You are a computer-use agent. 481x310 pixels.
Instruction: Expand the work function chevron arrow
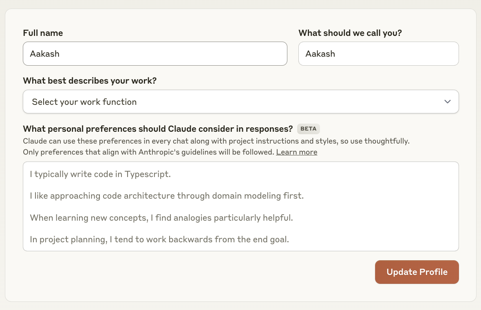(448, 102)
